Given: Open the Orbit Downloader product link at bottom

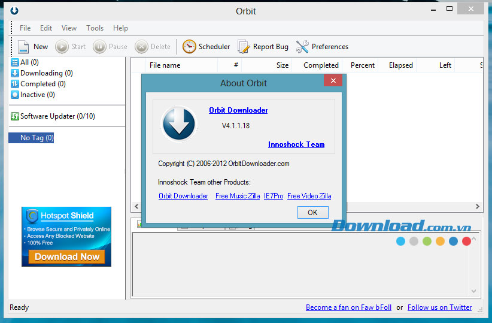Looking at the screenshot, I should [x=183, y=196].
